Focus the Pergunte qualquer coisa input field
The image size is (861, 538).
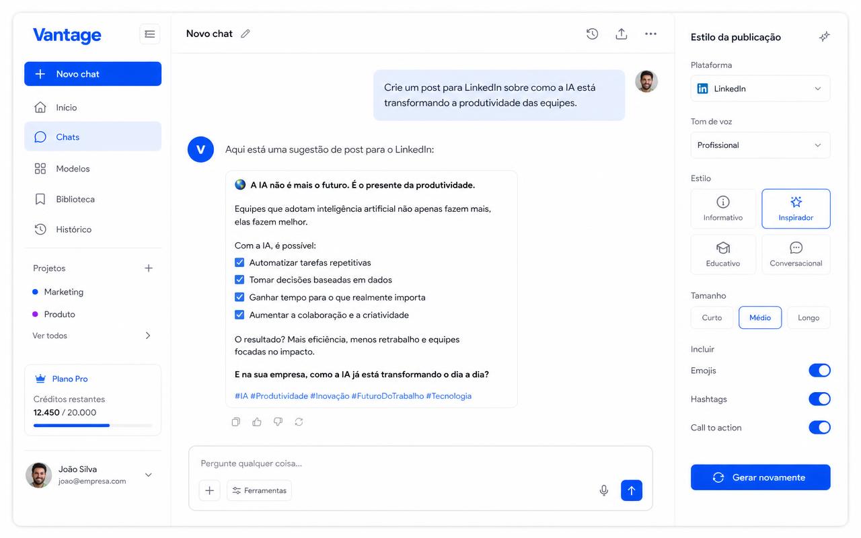420,463
